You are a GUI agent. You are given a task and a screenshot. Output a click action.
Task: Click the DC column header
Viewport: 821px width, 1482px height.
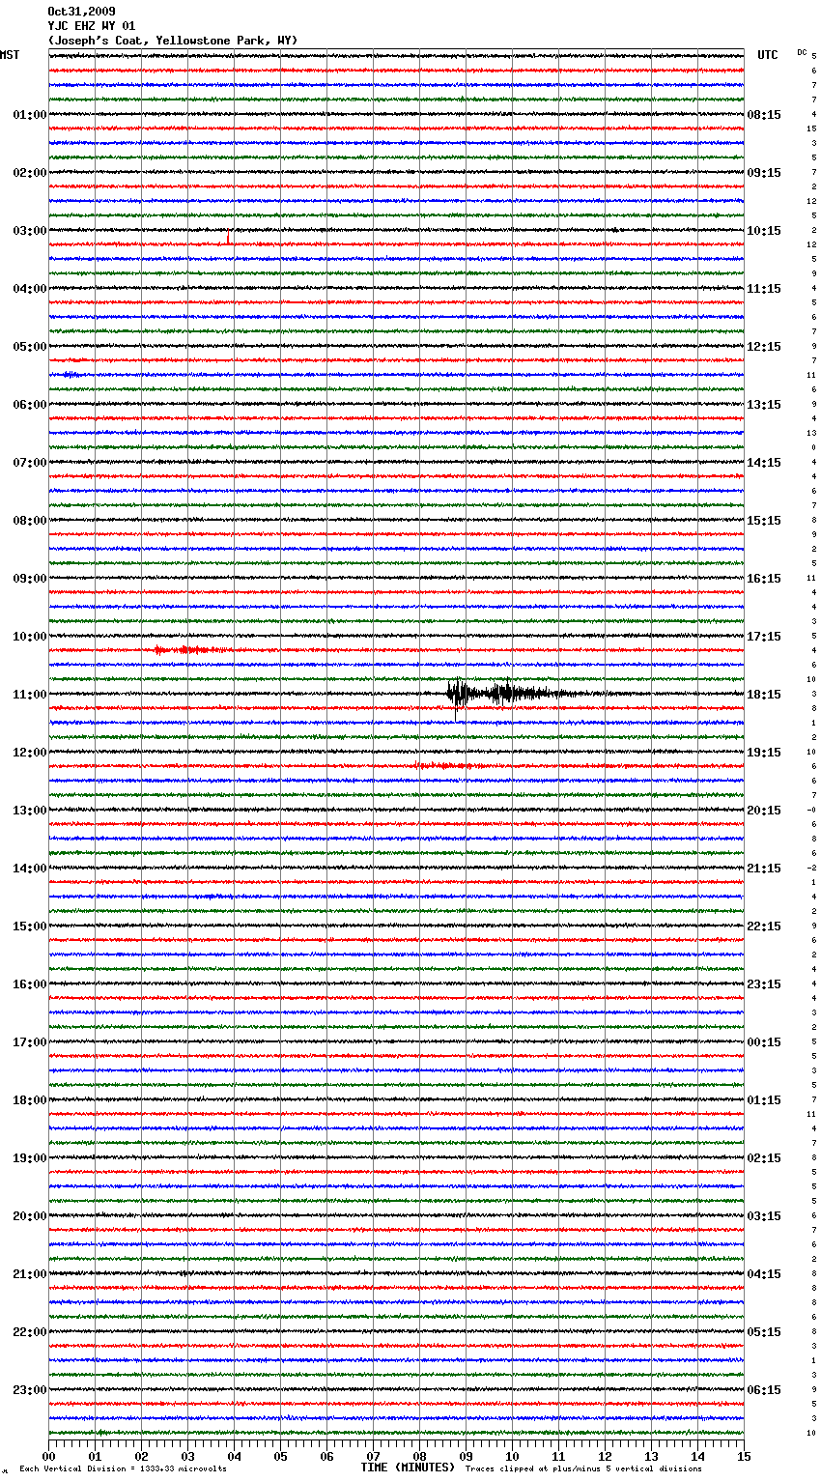802,52
